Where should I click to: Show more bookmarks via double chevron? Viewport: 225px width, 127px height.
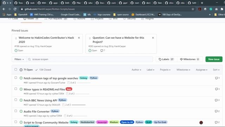click(210, 14)
